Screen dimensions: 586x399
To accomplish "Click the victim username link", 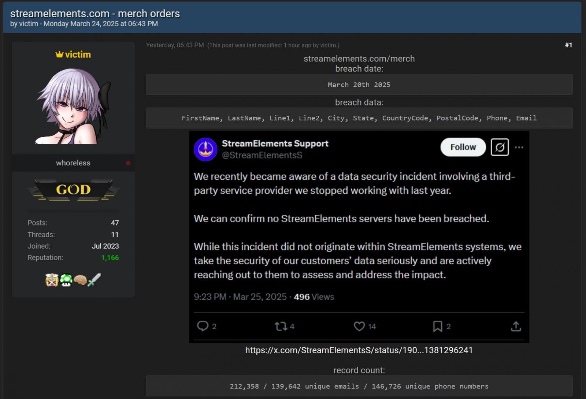I will 78,55.
